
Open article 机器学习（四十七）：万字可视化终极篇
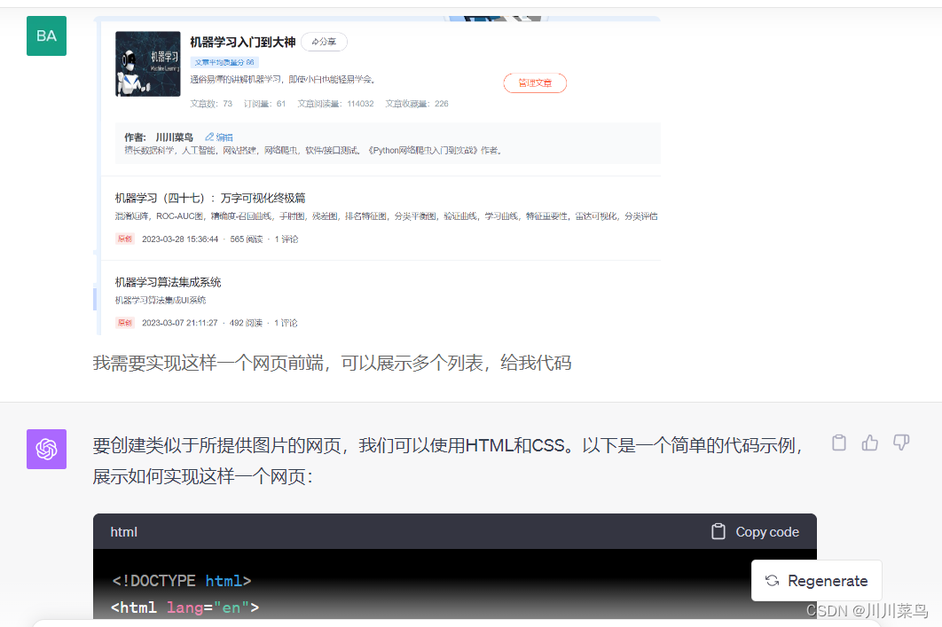point(210,198)
